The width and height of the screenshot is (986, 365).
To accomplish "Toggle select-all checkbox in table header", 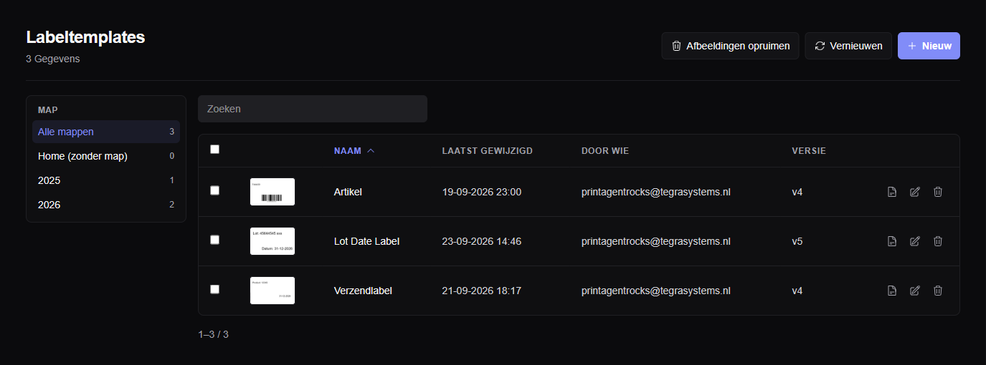I will 214,150.
